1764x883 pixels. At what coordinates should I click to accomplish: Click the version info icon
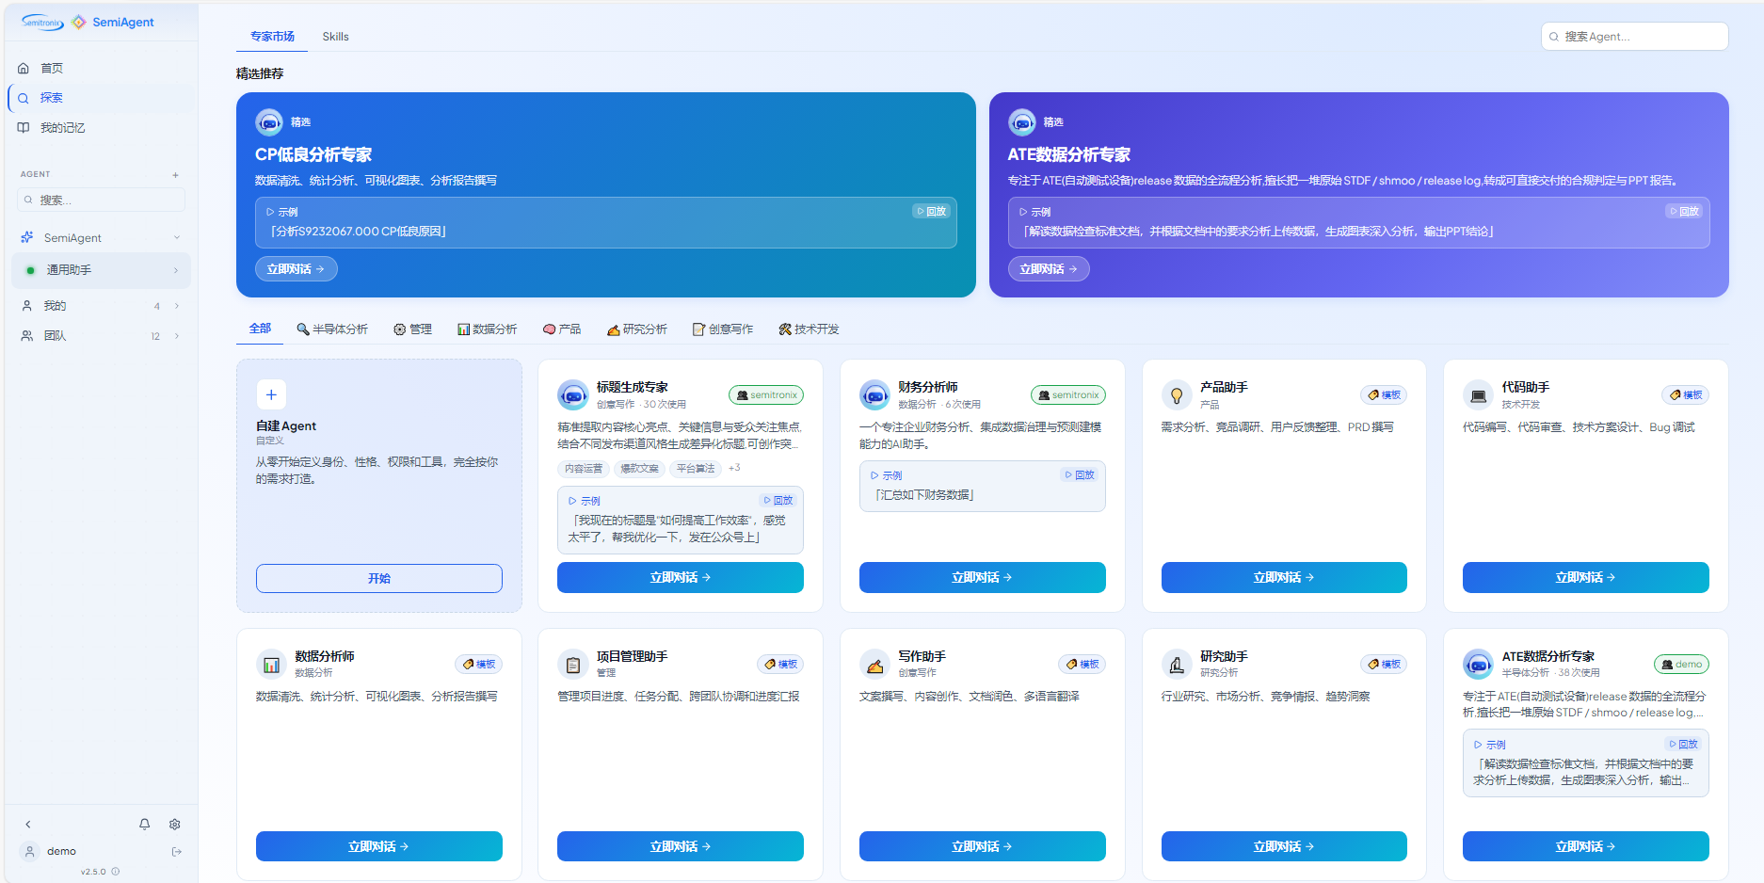(x=116, y=872)
